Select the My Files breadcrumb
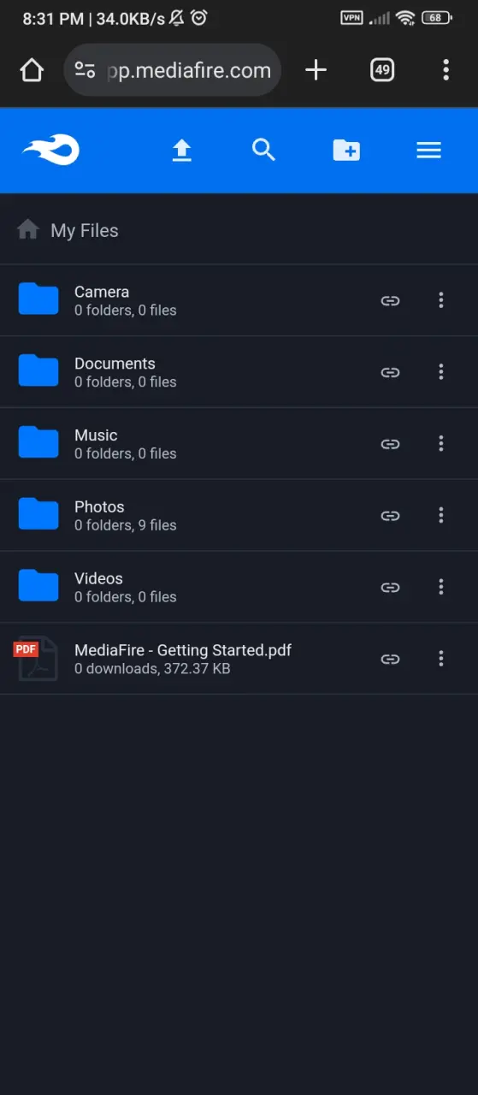Image resolution: width=478 pixels, height=1095 pixels. click(x=85, y=230)
